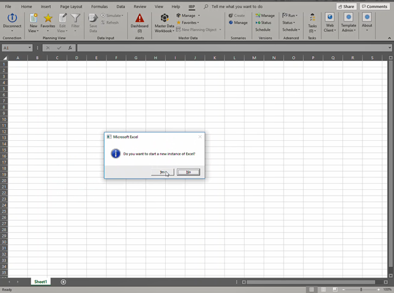Open the Tasks icon
394x293 pixels.
point(312,18)
